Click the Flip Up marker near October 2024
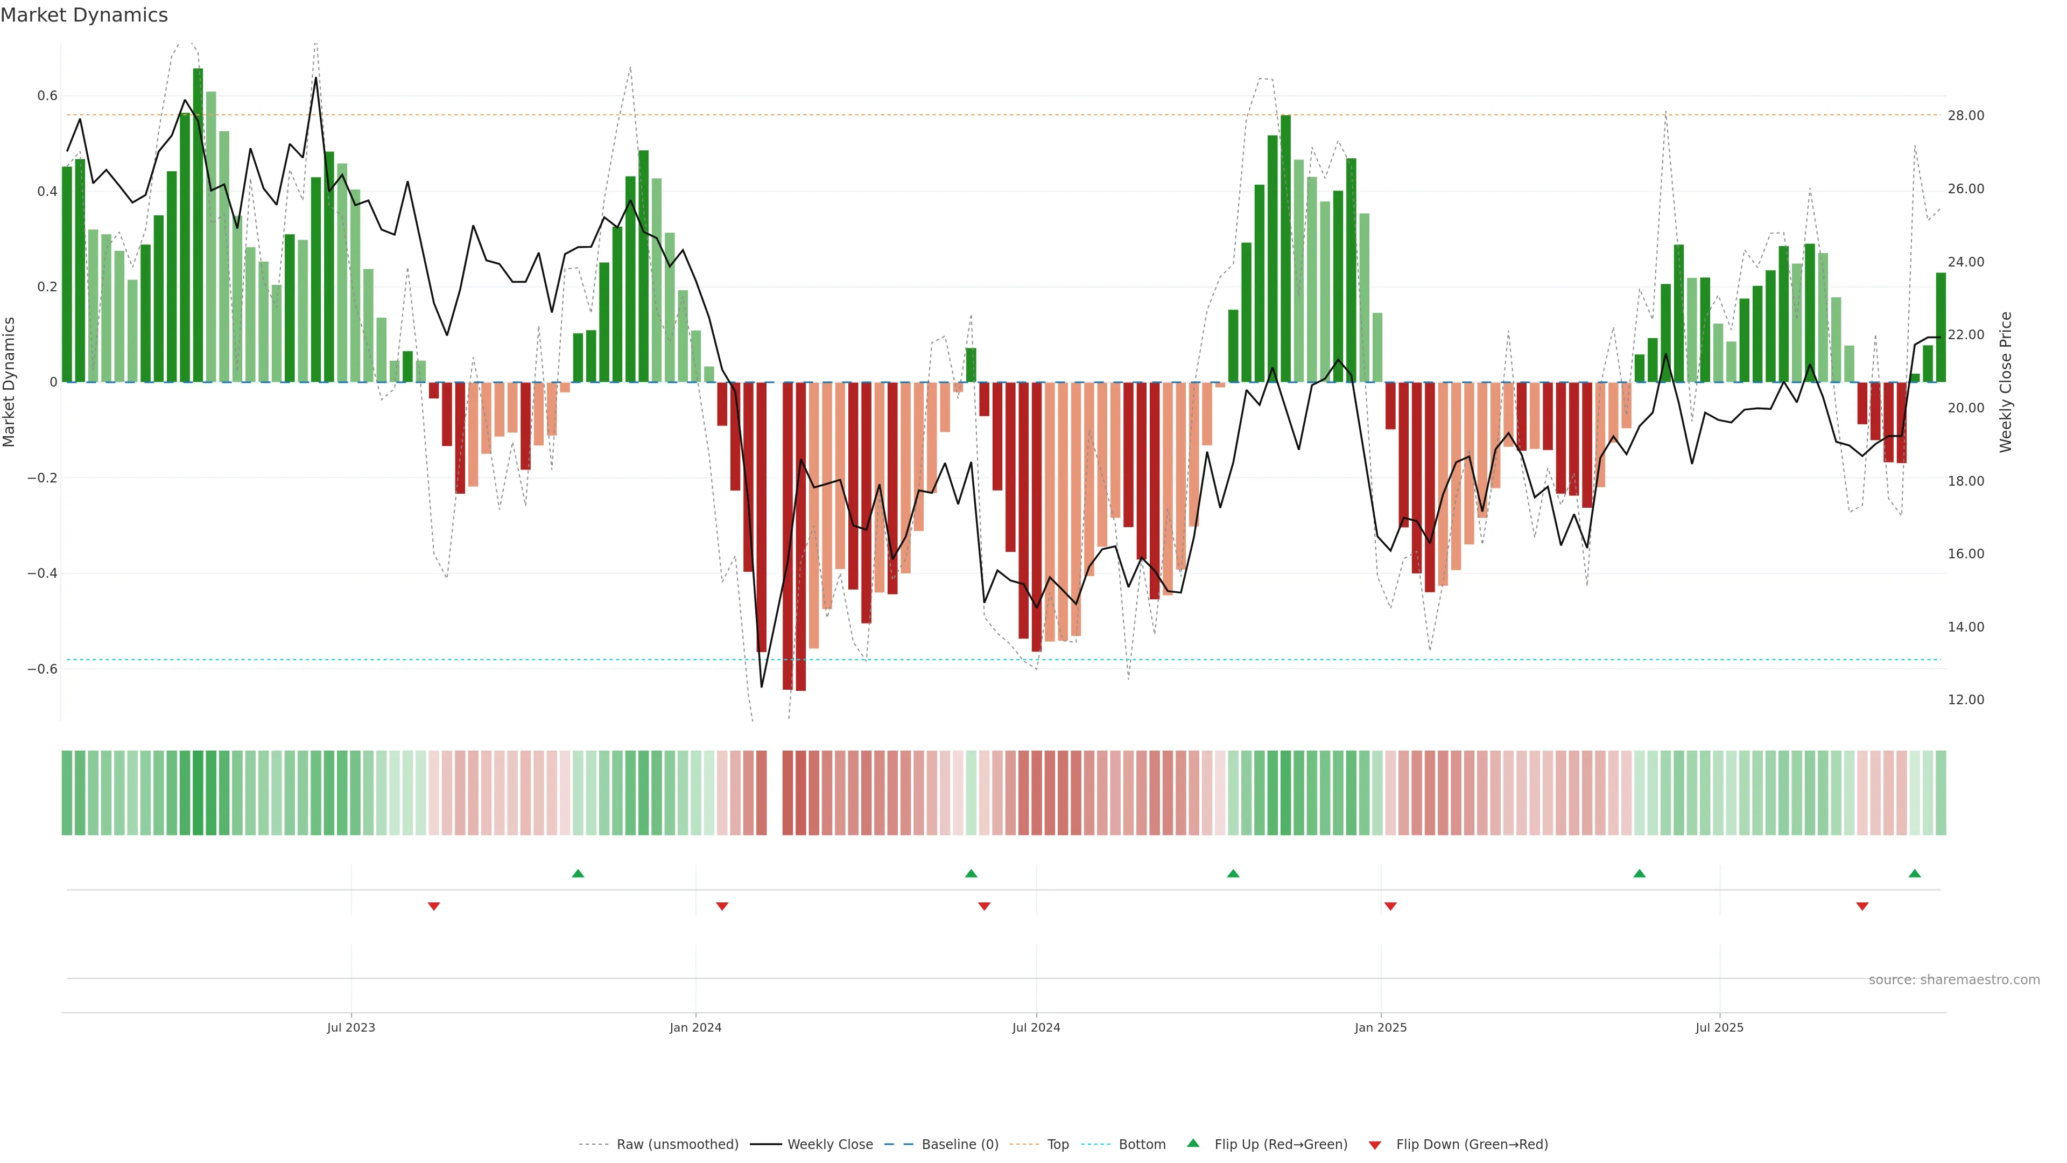Screen dimensions: 2067x1163 [1233, 873]
